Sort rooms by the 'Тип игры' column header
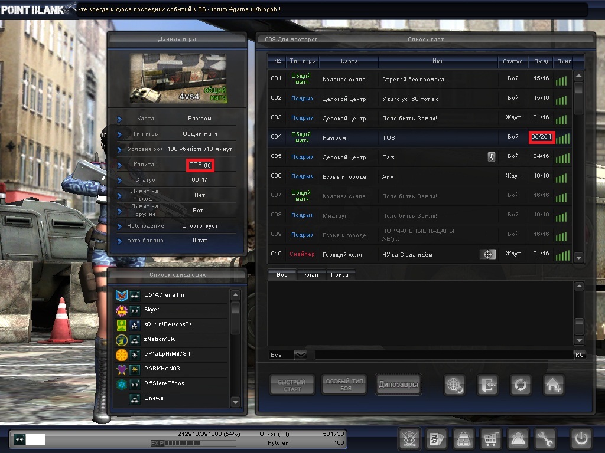605x453 pixels. coord(302,61)
